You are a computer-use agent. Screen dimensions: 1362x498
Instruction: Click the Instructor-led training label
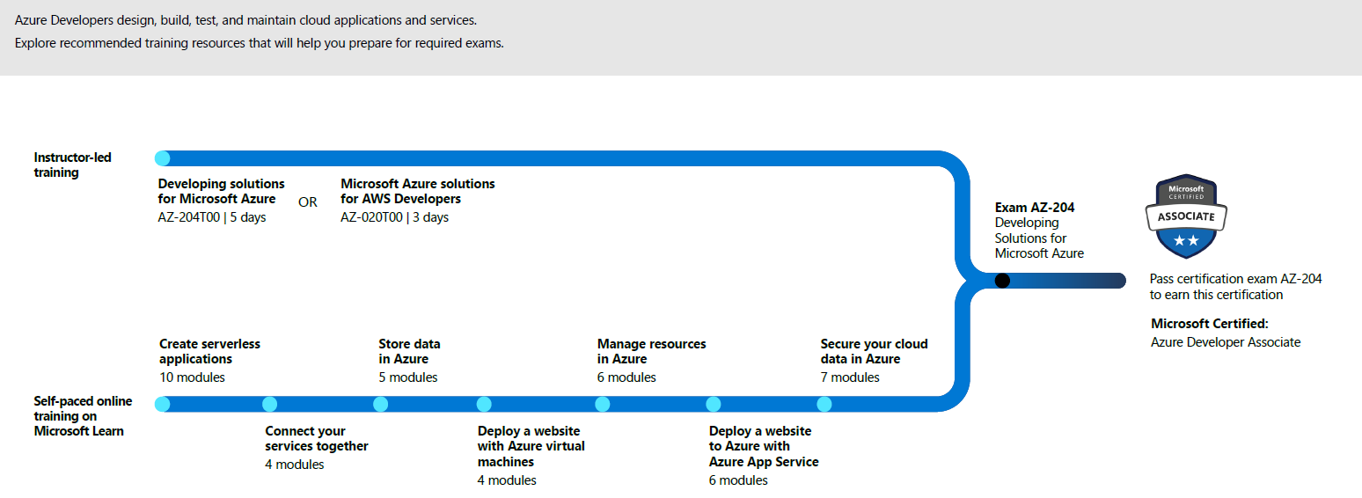tap(73, 165)
